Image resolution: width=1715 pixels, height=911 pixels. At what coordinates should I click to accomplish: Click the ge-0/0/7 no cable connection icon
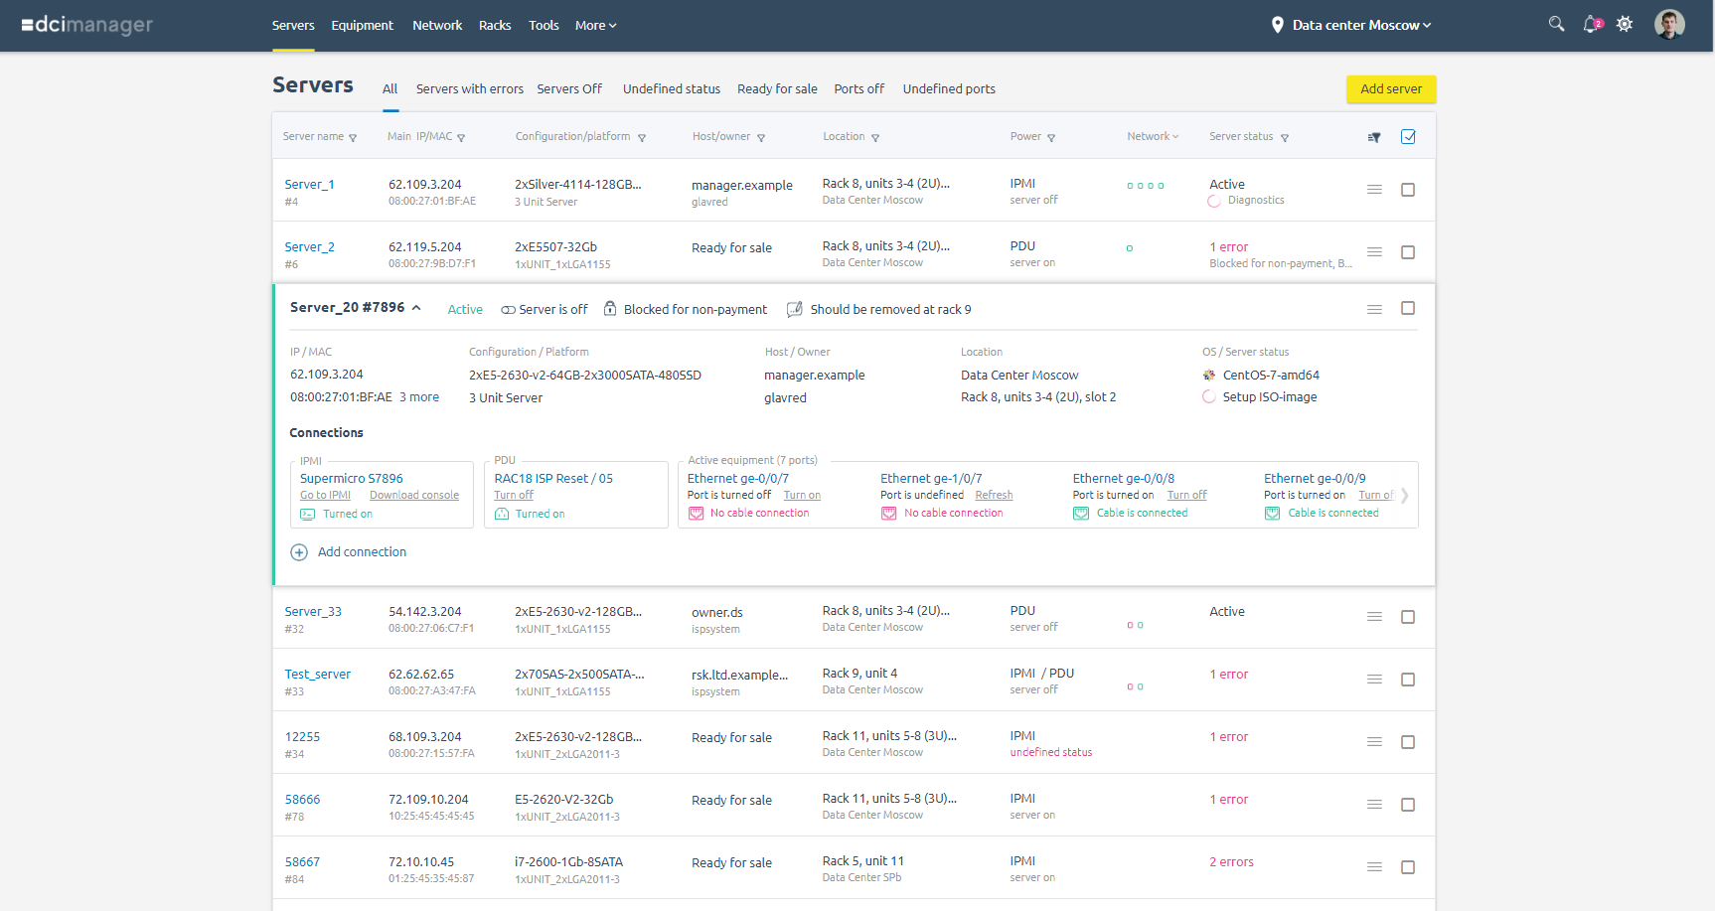(697, 514)
